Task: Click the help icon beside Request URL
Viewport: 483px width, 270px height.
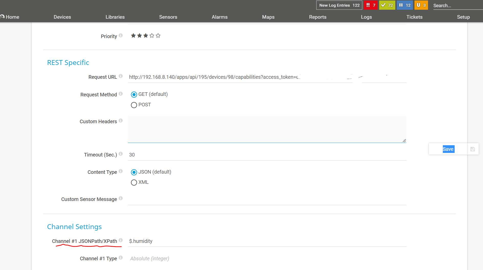Action: click(121, 76)
